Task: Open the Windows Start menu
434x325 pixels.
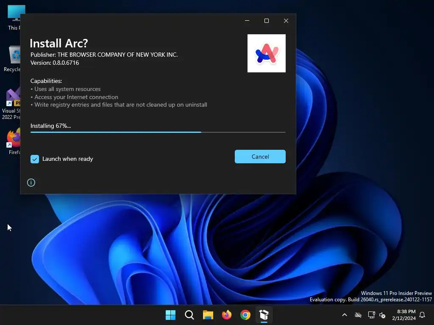Action: (x=170, y=315)
